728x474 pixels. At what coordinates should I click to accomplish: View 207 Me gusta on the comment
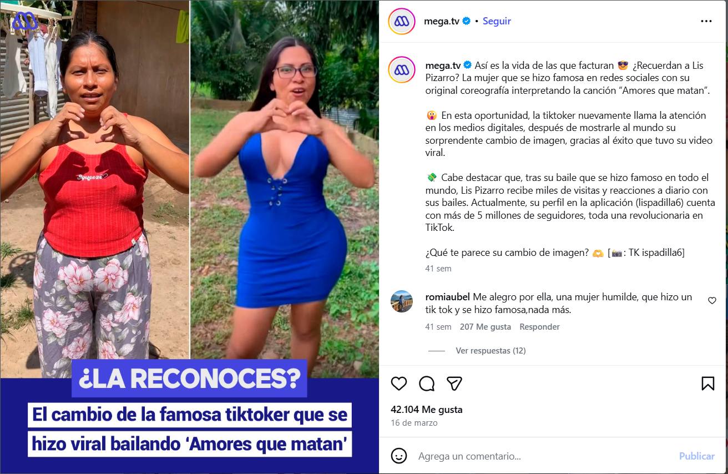(x=486, y=327)
